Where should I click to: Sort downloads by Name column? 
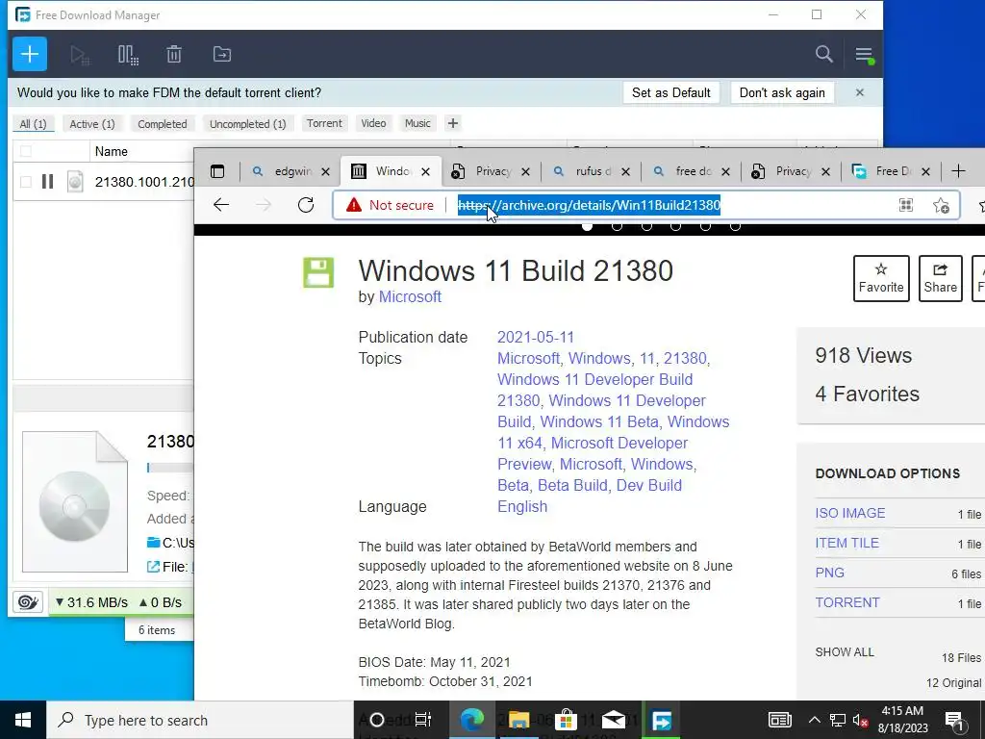point(112,151)
